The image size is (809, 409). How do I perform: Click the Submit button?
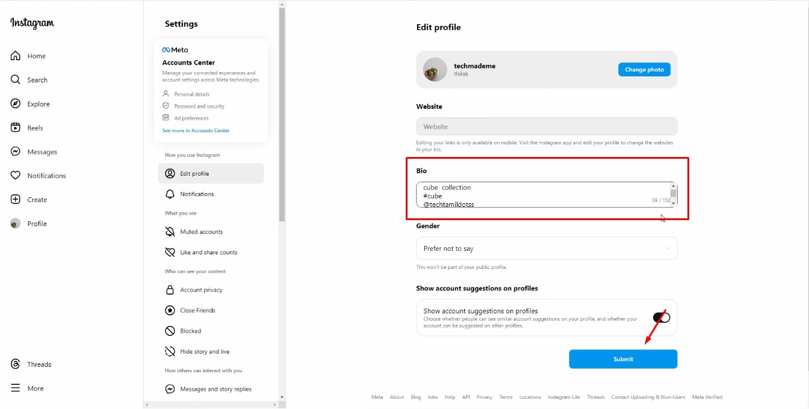coord(623,358)
